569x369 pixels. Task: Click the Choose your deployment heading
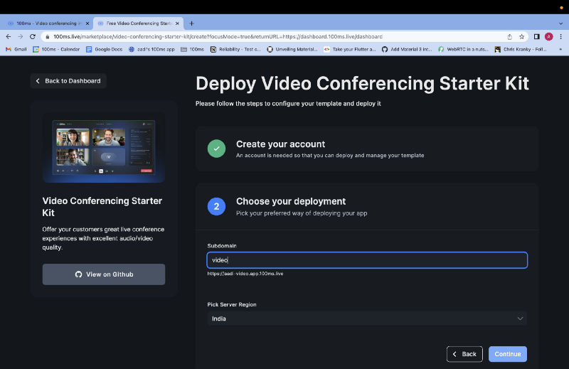click(x=291, y=201)
